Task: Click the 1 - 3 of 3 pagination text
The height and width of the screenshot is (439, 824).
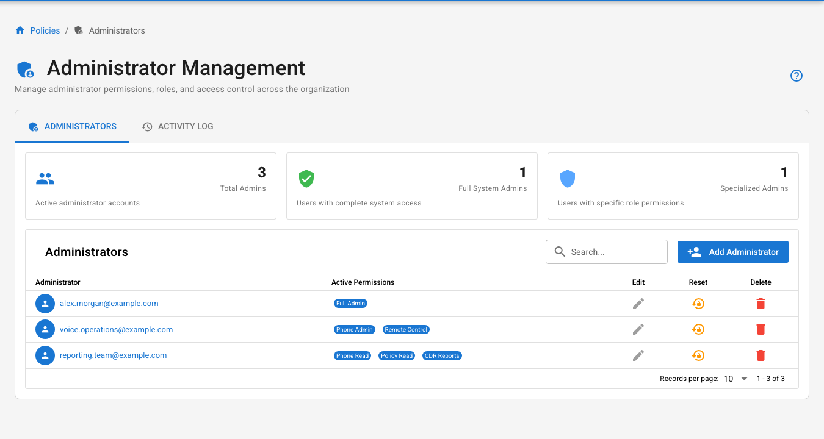Action: click(771, 379)
